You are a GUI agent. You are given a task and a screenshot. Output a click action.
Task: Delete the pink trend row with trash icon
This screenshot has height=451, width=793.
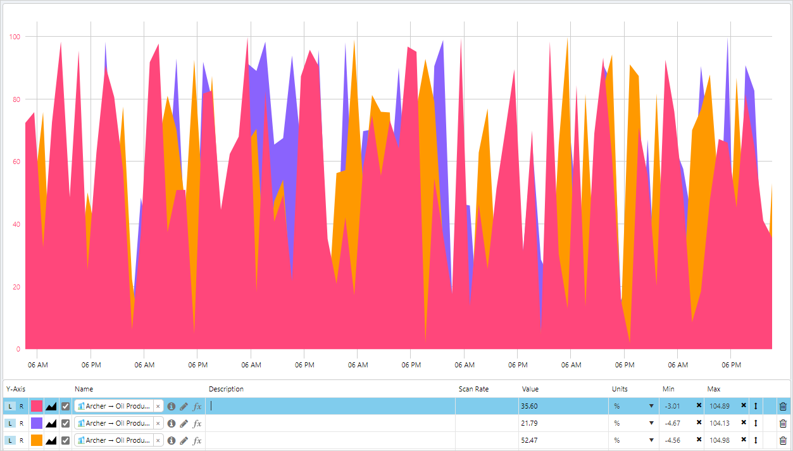click(783, 406)
